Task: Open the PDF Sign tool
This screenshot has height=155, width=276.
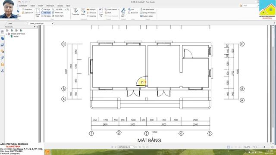Action: [123, 12]
